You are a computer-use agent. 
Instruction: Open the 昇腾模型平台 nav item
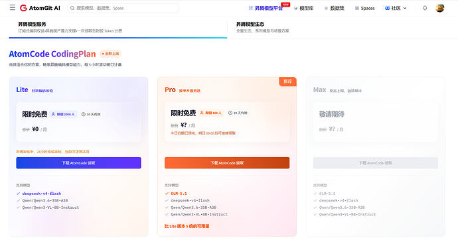pyautogui.click(x=269, y=8)
